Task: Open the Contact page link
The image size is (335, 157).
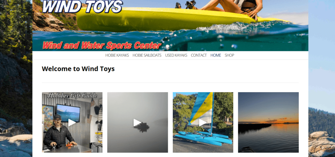Action: [x=199, y=55]
